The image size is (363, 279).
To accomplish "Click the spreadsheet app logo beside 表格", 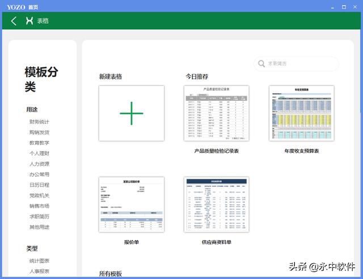I will tap(29, 21).
